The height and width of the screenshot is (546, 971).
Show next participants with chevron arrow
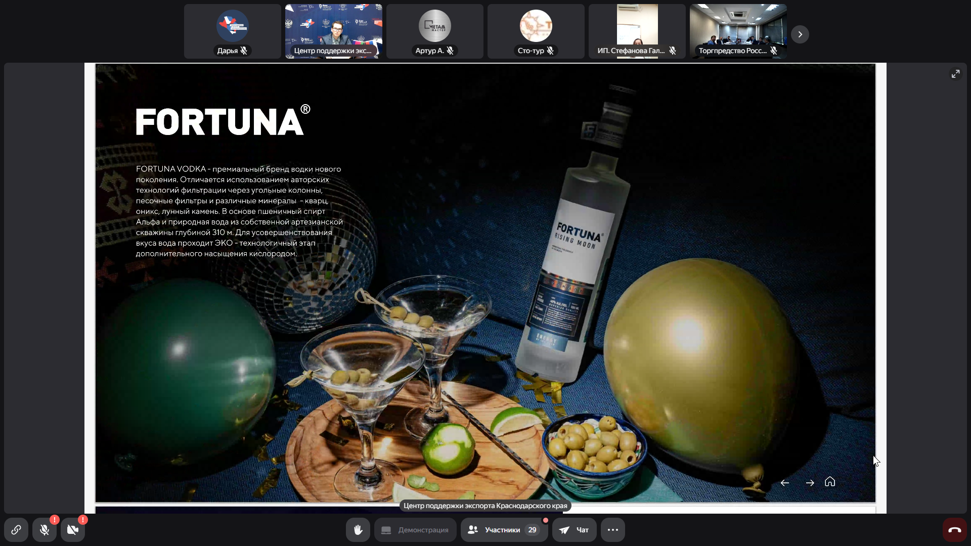[800, 34]
